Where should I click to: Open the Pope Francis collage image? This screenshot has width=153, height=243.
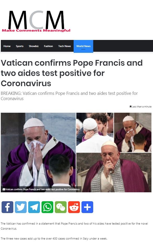pos(76,152)
